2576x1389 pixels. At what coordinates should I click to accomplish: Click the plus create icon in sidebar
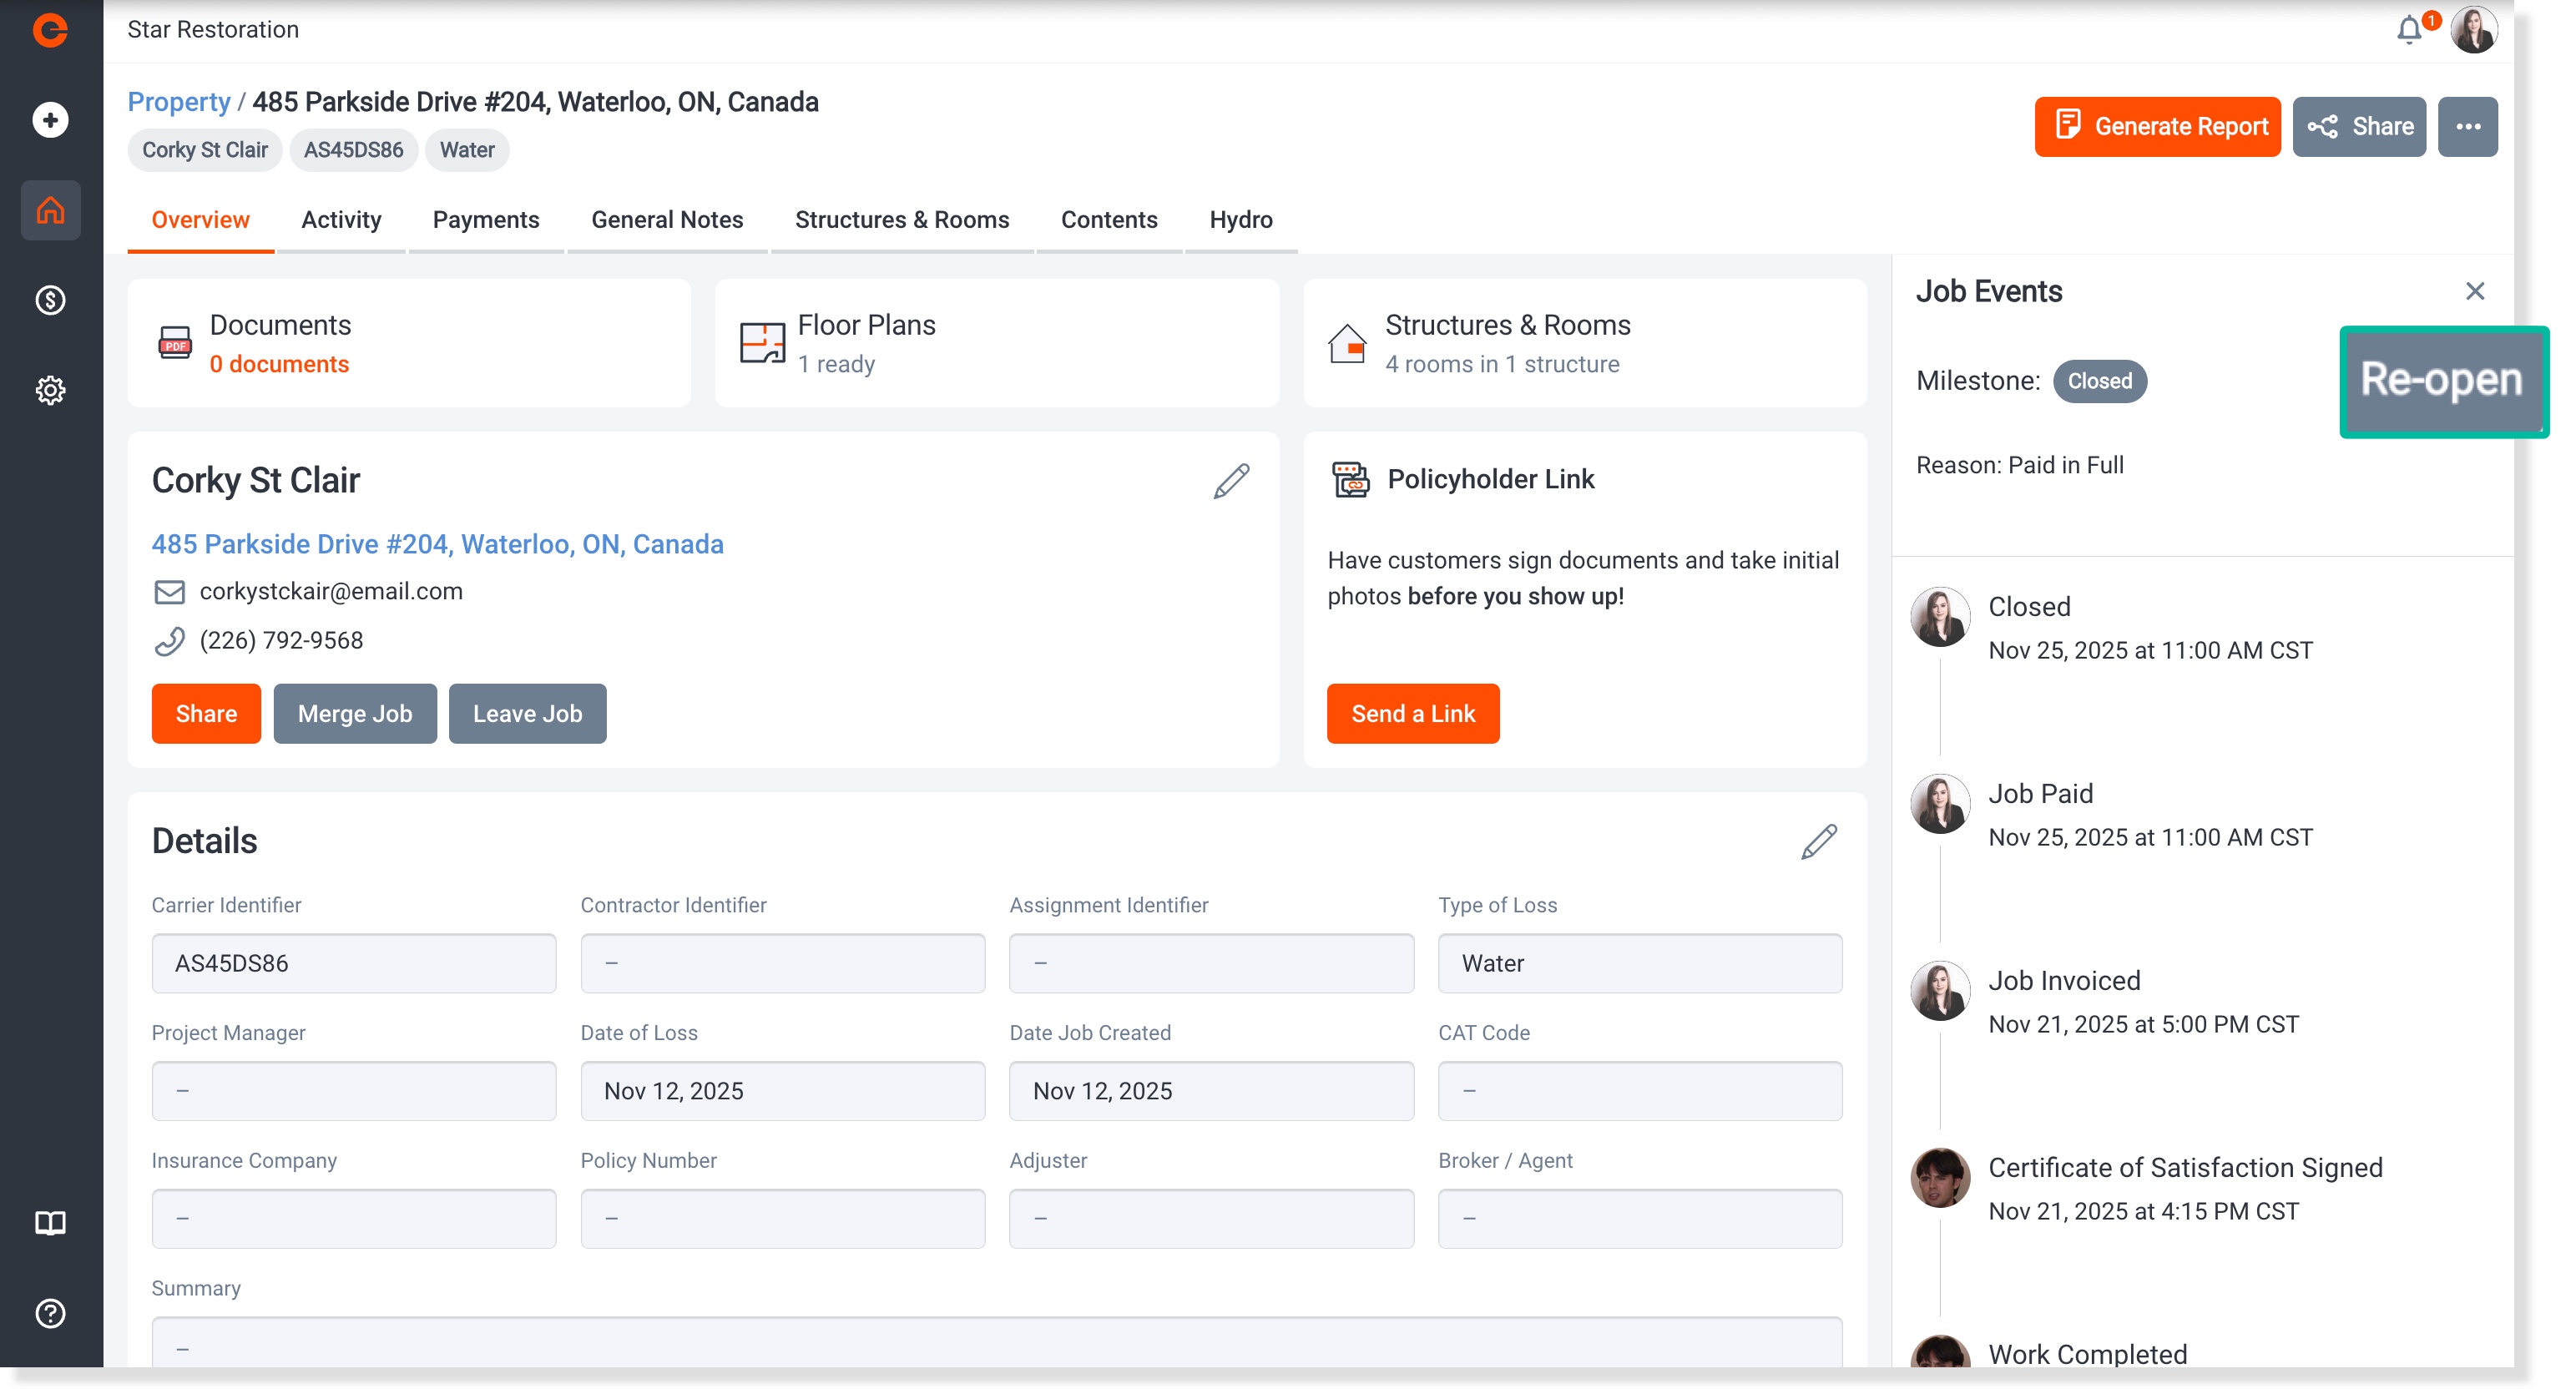tap(50, 120)
